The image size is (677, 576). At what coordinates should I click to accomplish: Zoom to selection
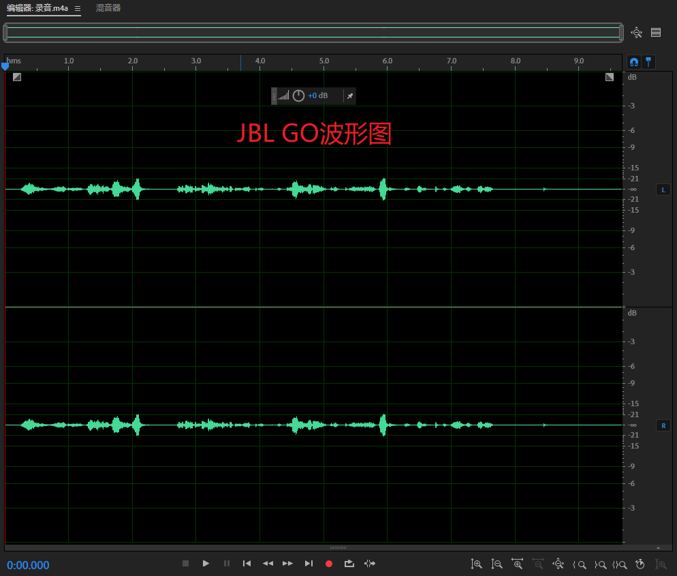(x=620, y=564)
